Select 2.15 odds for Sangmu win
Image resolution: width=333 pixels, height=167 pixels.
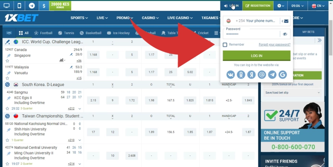tap(93, 100)
